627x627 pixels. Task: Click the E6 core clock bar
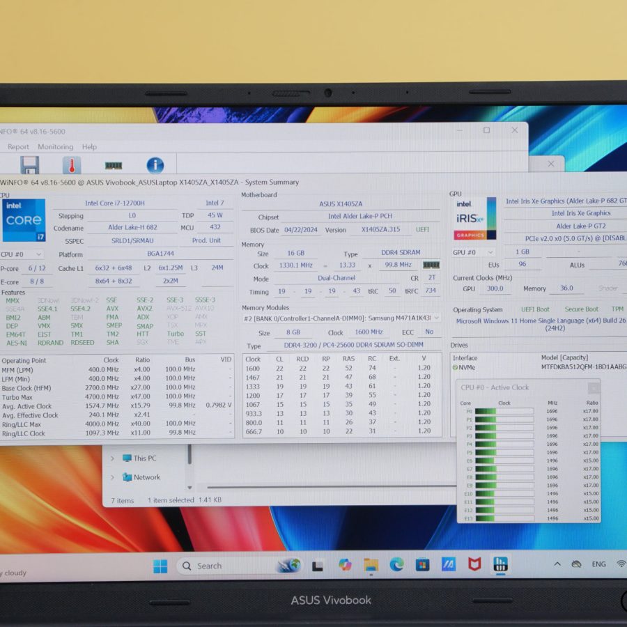(504, 460)
